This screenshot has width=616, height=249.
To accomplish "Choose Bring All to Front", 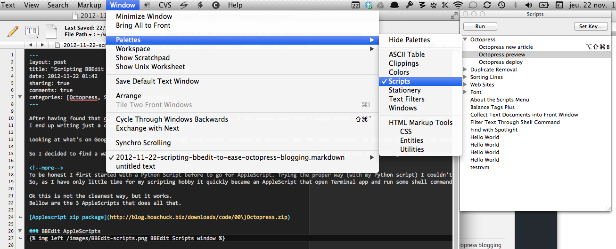I will [x=243, y=25].
